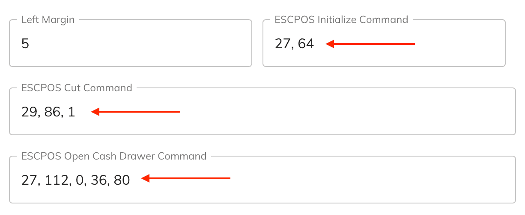Click the "27, 112, 0, 36, 80" drawer value
The height and width of the screenshot is (215, 525).
pos(75,180)
